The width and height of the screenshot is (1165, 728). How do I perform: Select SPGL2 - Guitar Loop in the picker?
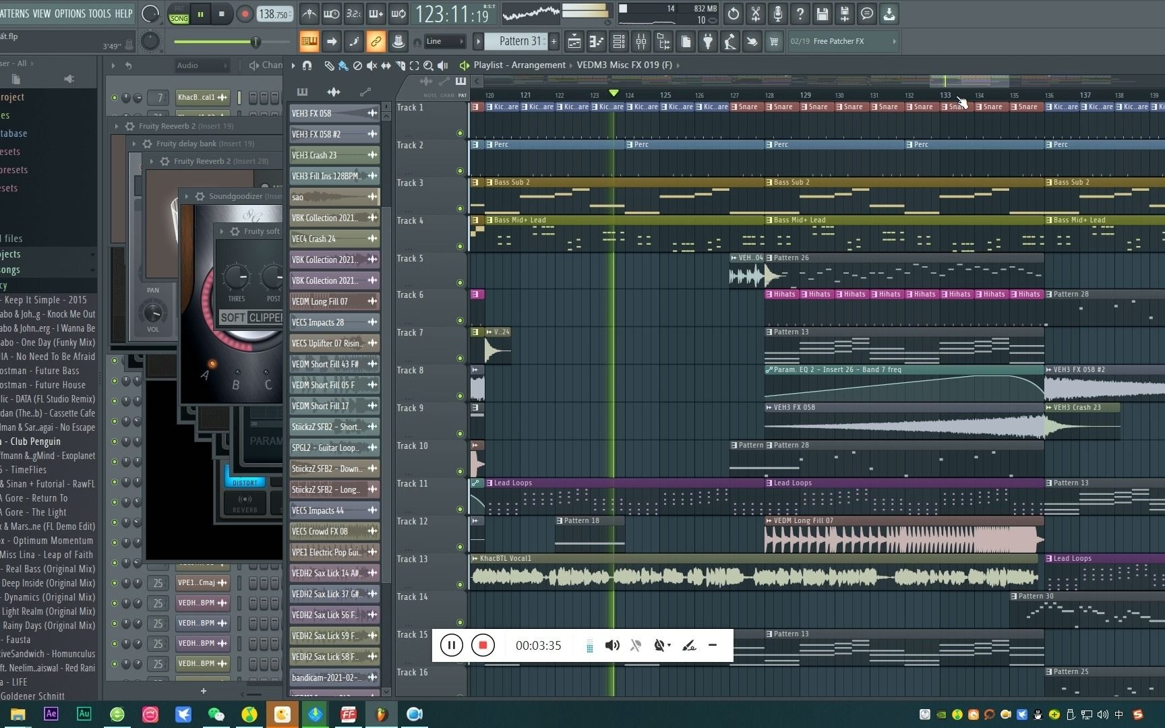tap(334, 448)
